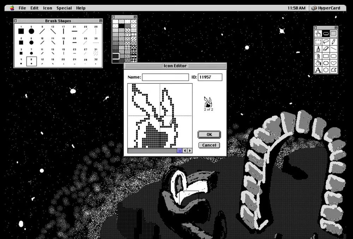Click the Name field in Icon Editor
The image size is (353, 239).
point(166,77)
